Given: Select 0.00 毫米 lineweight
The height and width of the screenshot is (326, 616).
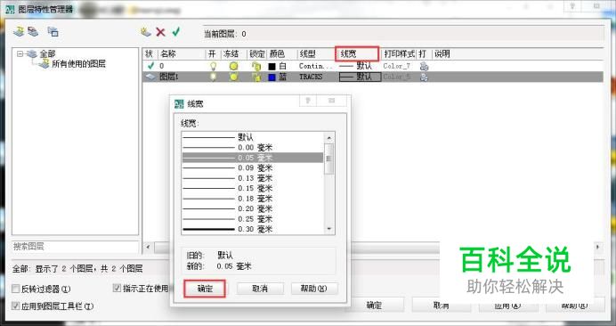Looking at the screenshot, I should click(253, 148).
